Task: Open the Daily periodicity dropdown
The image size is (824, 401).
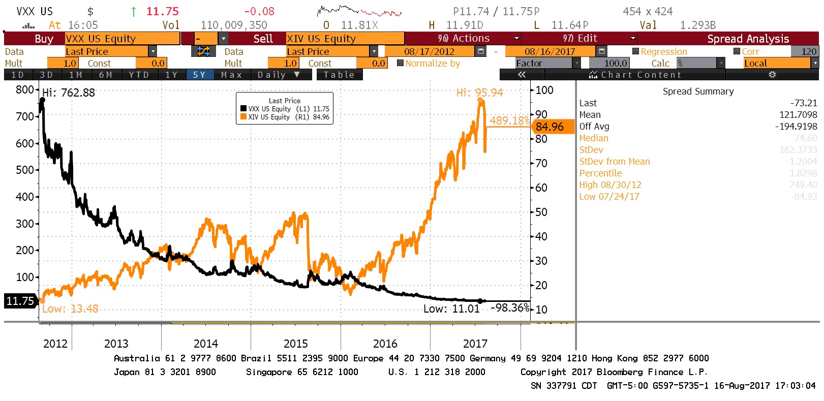Action: [279, 75]
